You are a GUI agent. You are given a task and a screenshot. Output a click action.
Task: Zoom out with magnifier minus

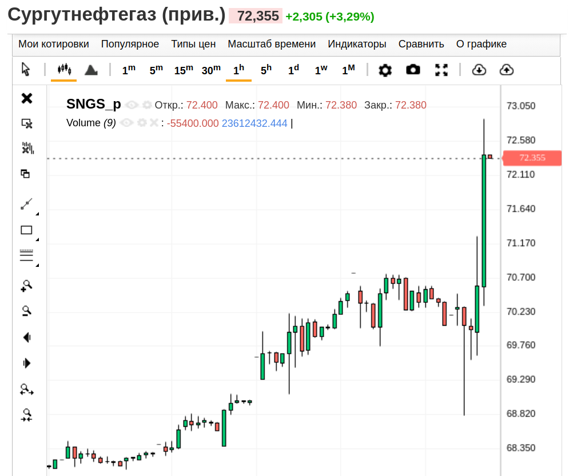click(x=26, y=311)
